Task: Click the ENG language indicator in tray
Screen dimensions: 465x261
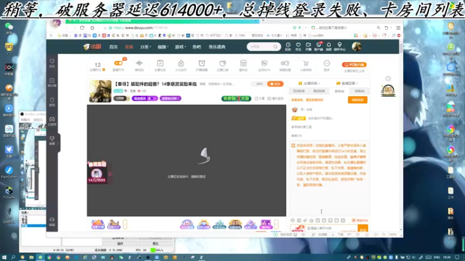Action: coord(437,258)
